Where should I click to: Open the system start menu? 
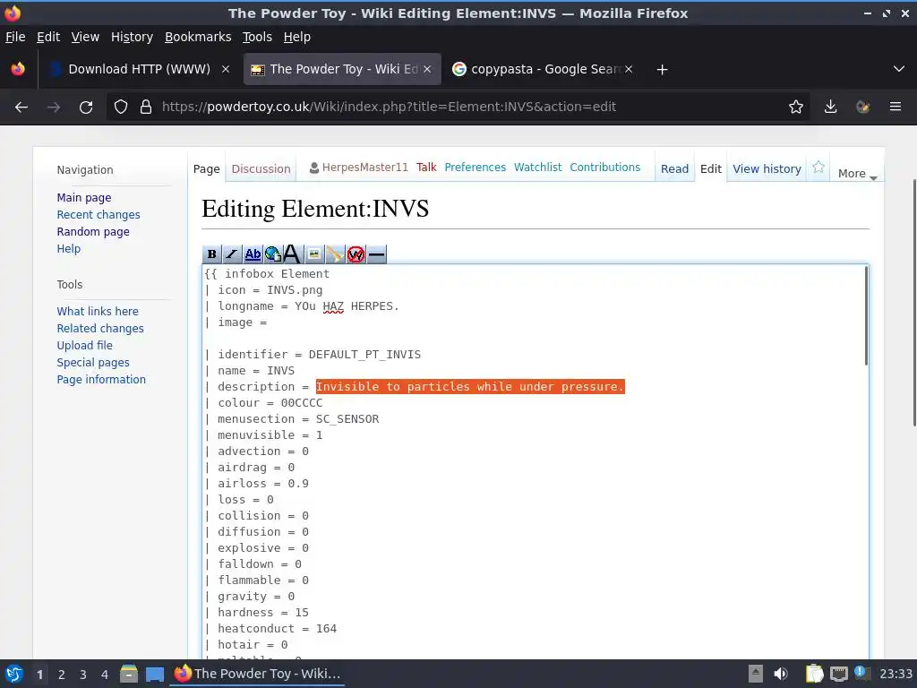click(14, 674)
